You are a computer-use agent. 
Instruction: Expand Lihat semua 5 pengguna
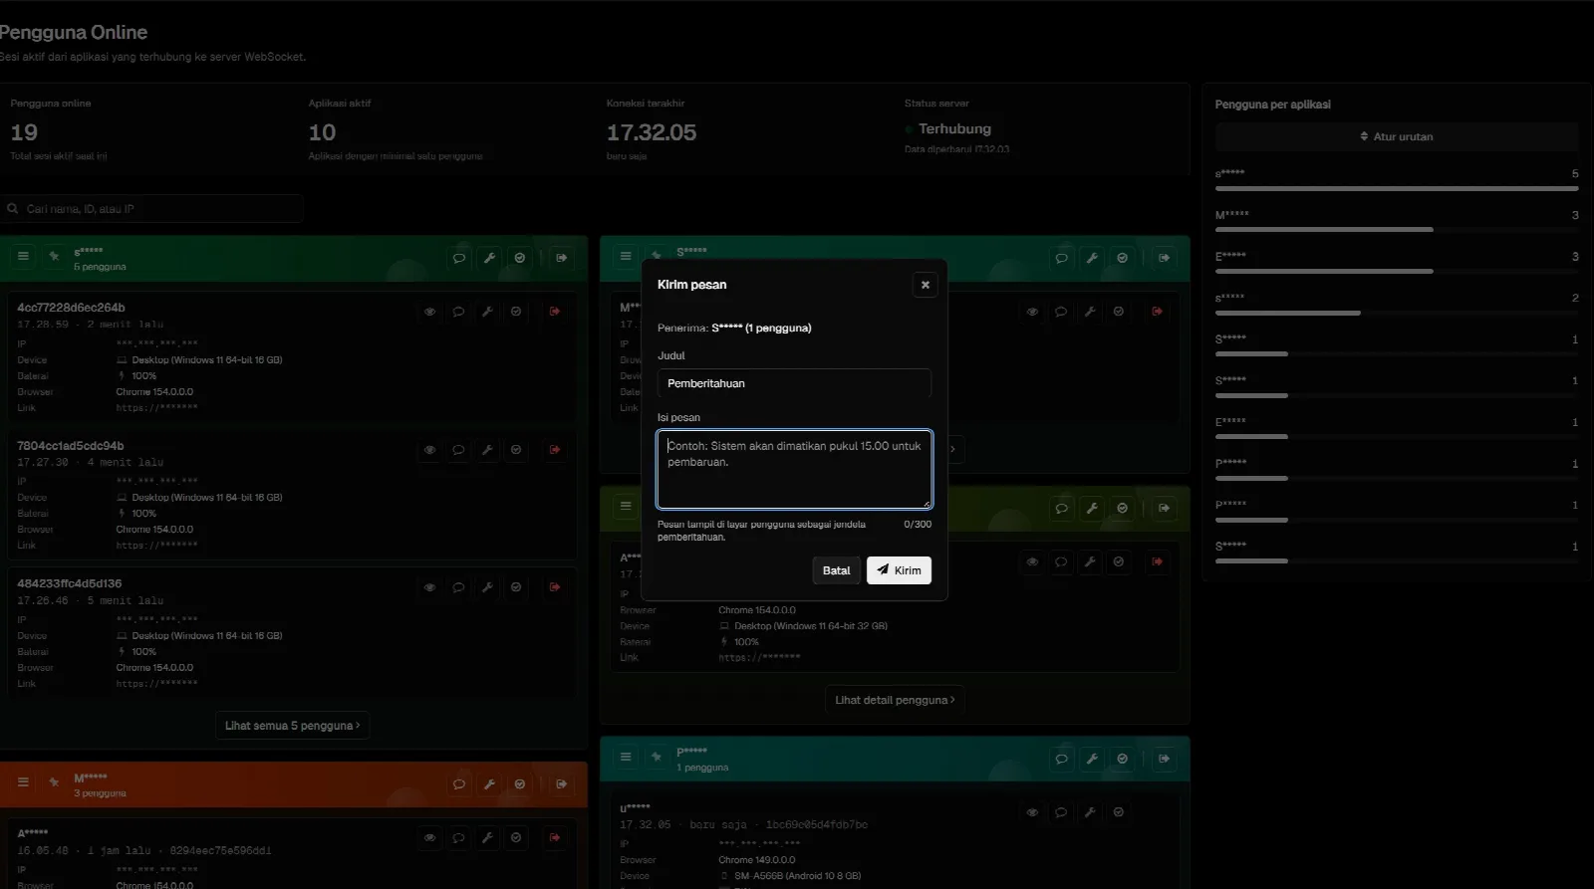coord(292,726)
